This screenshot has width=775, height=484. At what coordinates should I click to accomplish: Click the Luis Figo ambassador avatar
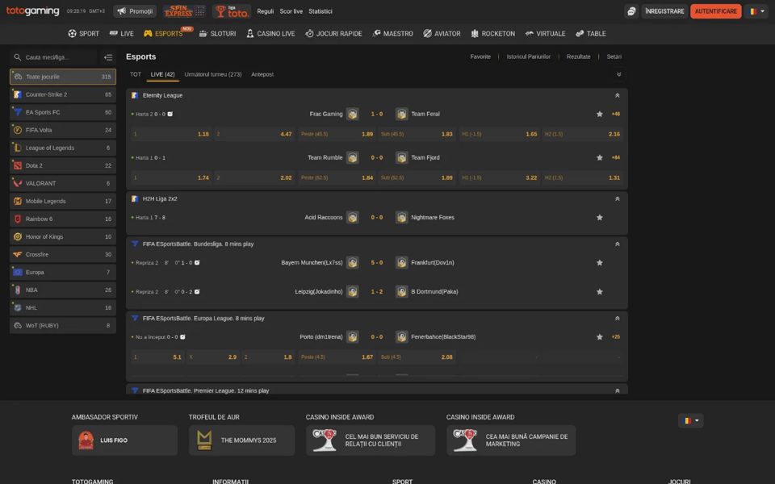pos(86,440)
